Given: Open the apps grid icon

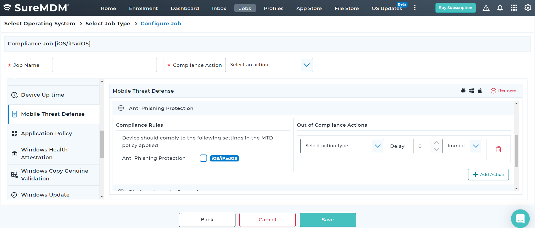Looking at the screenshot, I should (x=514, y=8).
